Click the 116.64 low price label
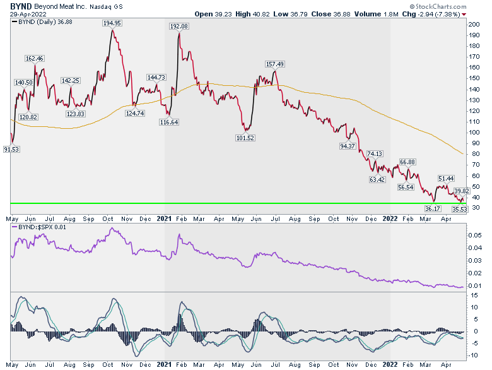 169,122
